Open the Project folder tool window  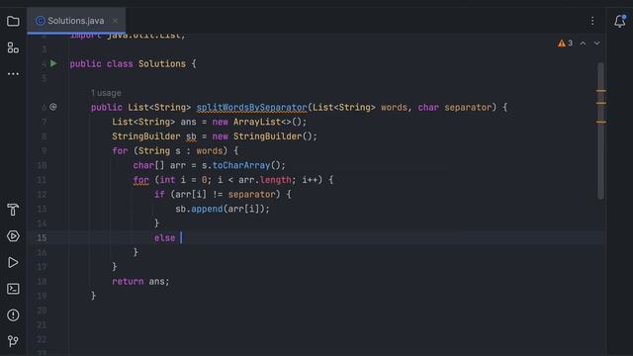pyautogui.click(x=13, y=21)
